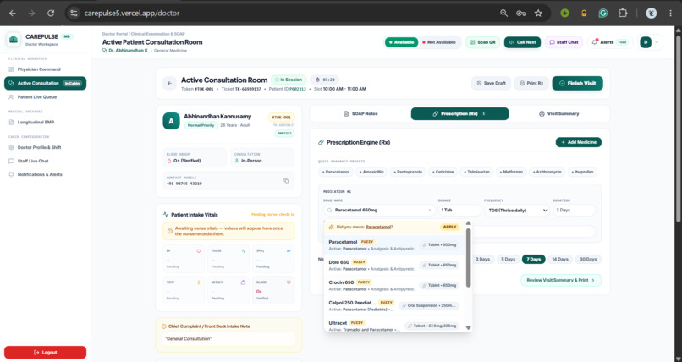Open browser extensions puzzle icon
This screenshot has height=362, width=682.
click(623, 13)
